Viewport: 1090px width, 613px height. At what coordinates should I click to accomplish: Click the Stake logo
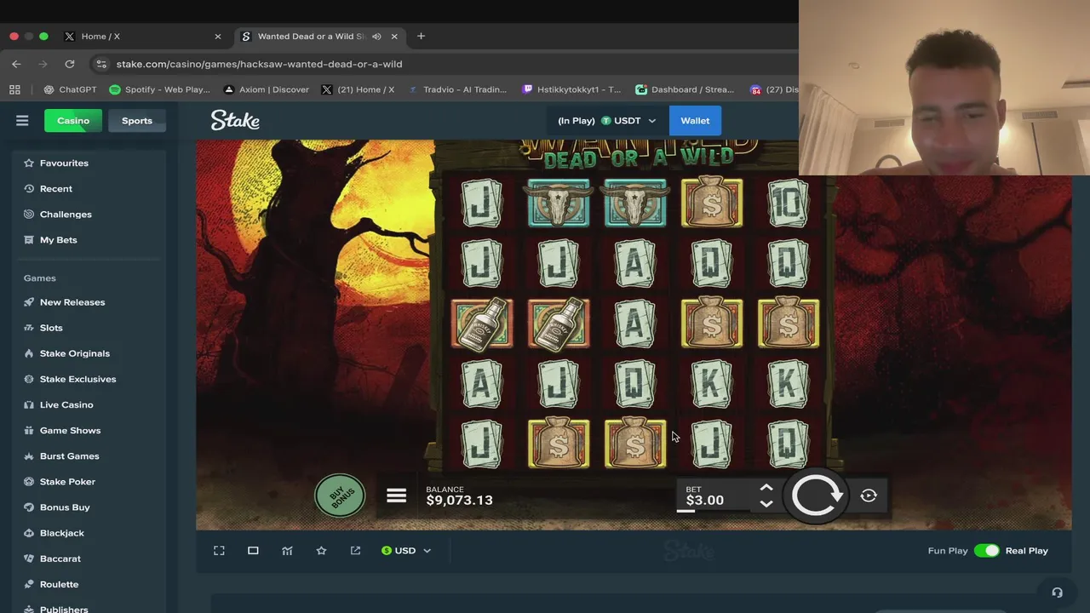(235, 120)
